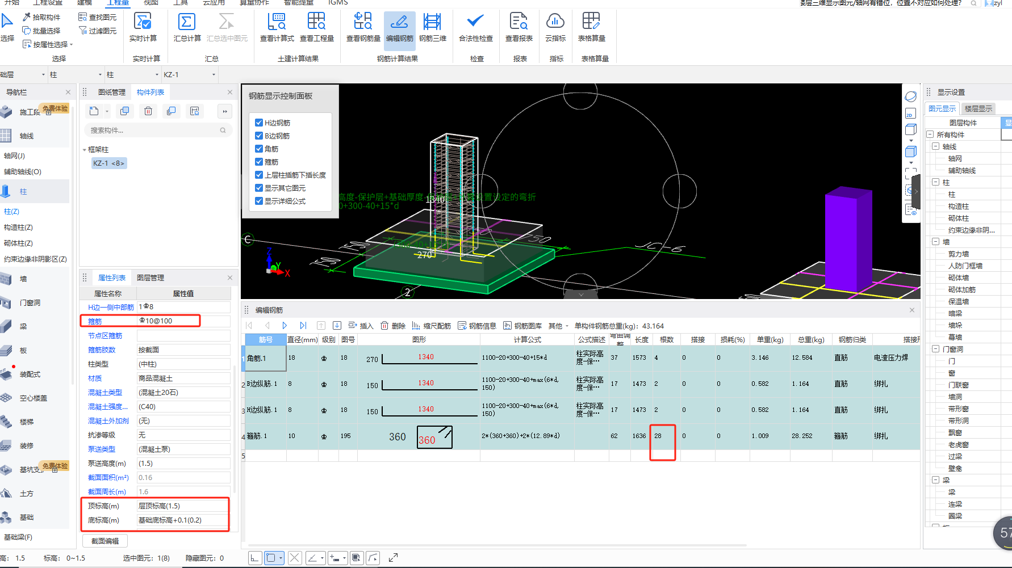Open 钢筋三维 rebar 3D view

pos(433,27)
